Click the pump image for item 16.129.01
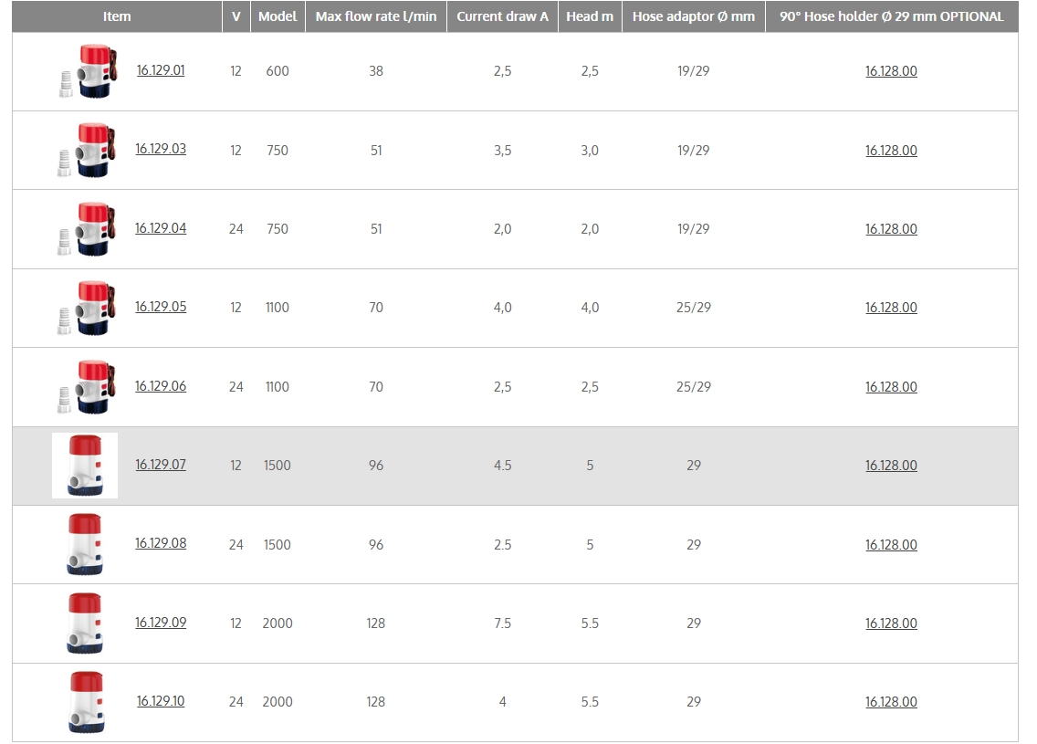This screenshot has width=1037, height=744. tap(84, 71)
